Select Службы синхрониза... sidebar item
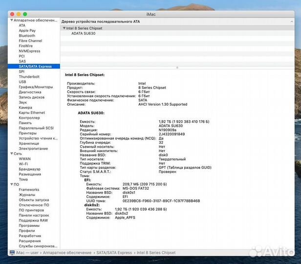Screen dimensions: 301x264 [x=38, y=246]
